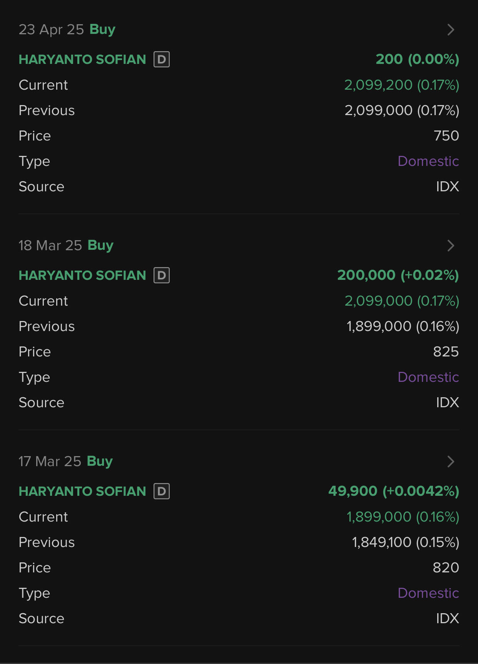
Task: Select Domestic type in 17 Mar entry
Action: (428, 593)
